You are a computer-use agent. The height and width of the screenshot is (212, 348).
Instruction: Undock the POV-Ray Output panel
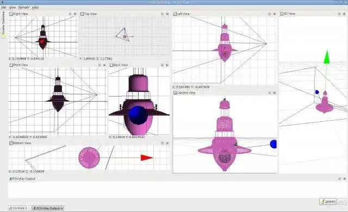[x=339, y=178]
